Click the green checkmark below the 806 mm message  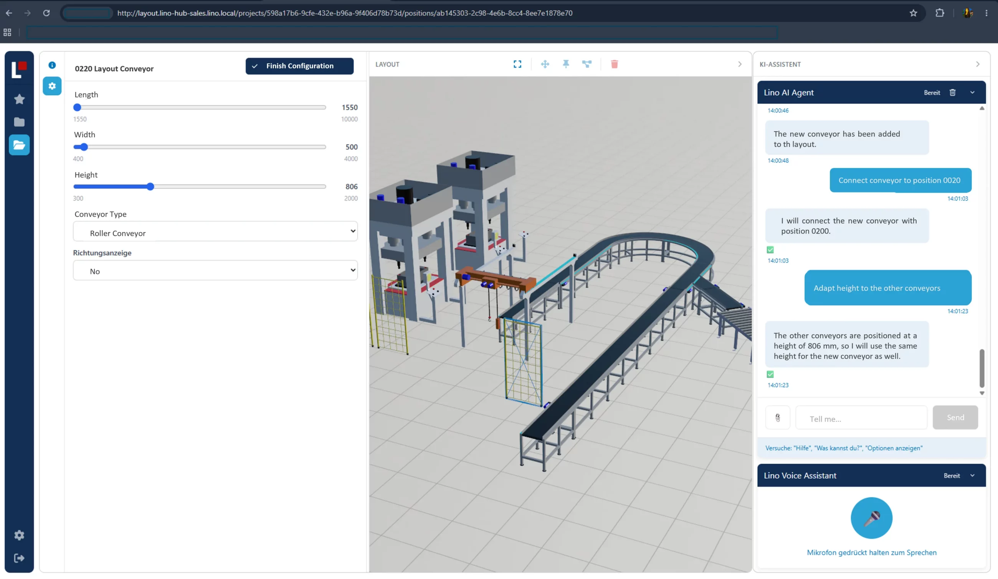[770, 375]
